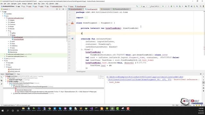
Task: Open the VCS menu
Action: click(47, 4)
